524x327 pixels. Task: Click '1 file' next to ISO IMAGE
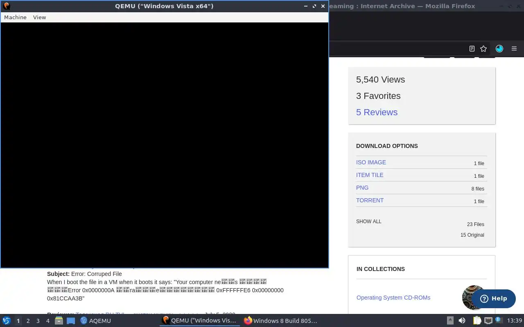pyautogui.click(x=479, y=163)
